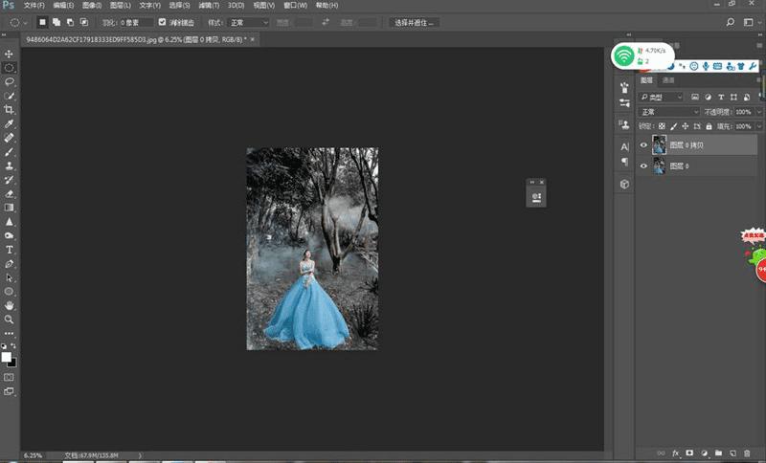Switch to the 通道 channels tab

(668, 80)
